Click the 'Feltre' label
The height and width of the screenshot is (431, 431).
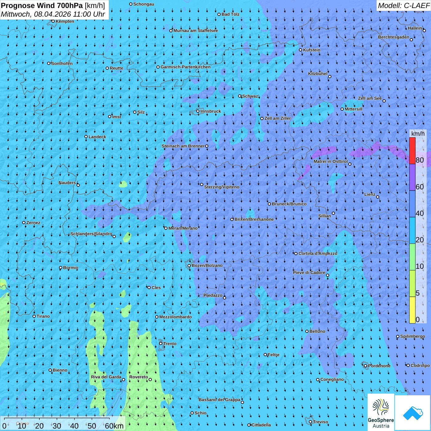[x=273, y=355]
